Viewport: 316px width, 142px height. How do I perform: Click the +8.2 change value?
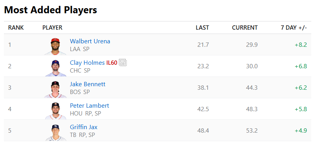pos(301,44)
